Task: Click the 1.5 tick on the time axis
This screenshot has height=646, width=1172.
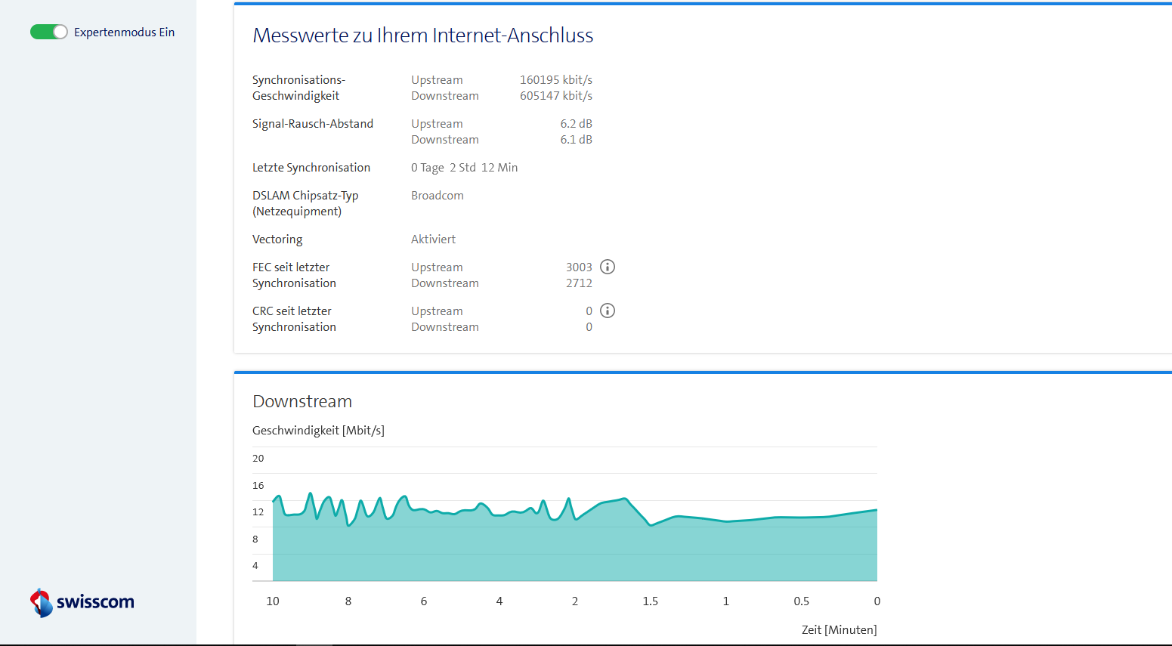Action: 651,601
